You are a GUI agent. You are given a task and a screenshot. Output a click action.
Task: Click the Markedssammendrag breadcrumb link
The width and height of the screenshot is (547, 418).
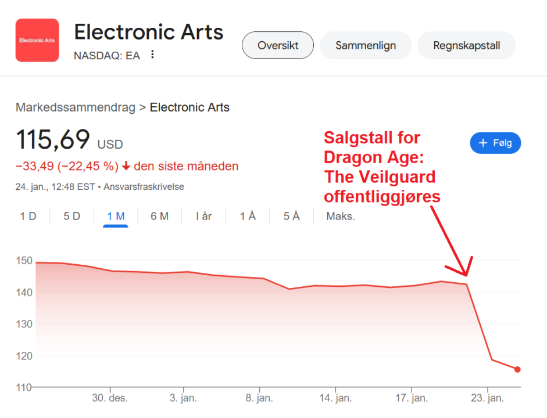click(76, 107)
